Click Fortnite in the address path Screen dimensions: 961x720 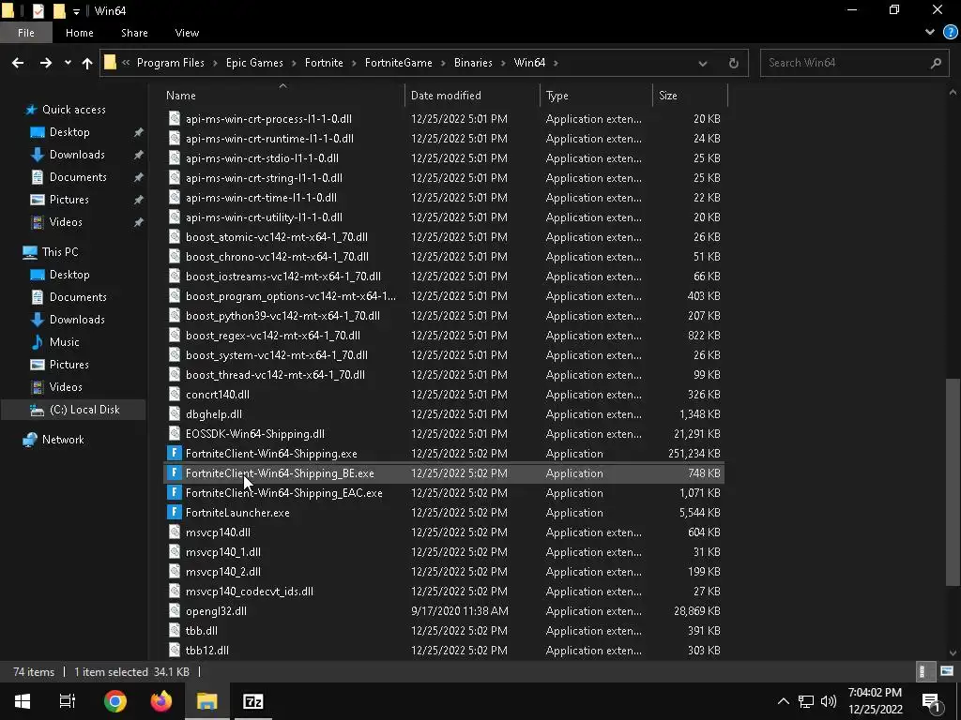[324, 63]
